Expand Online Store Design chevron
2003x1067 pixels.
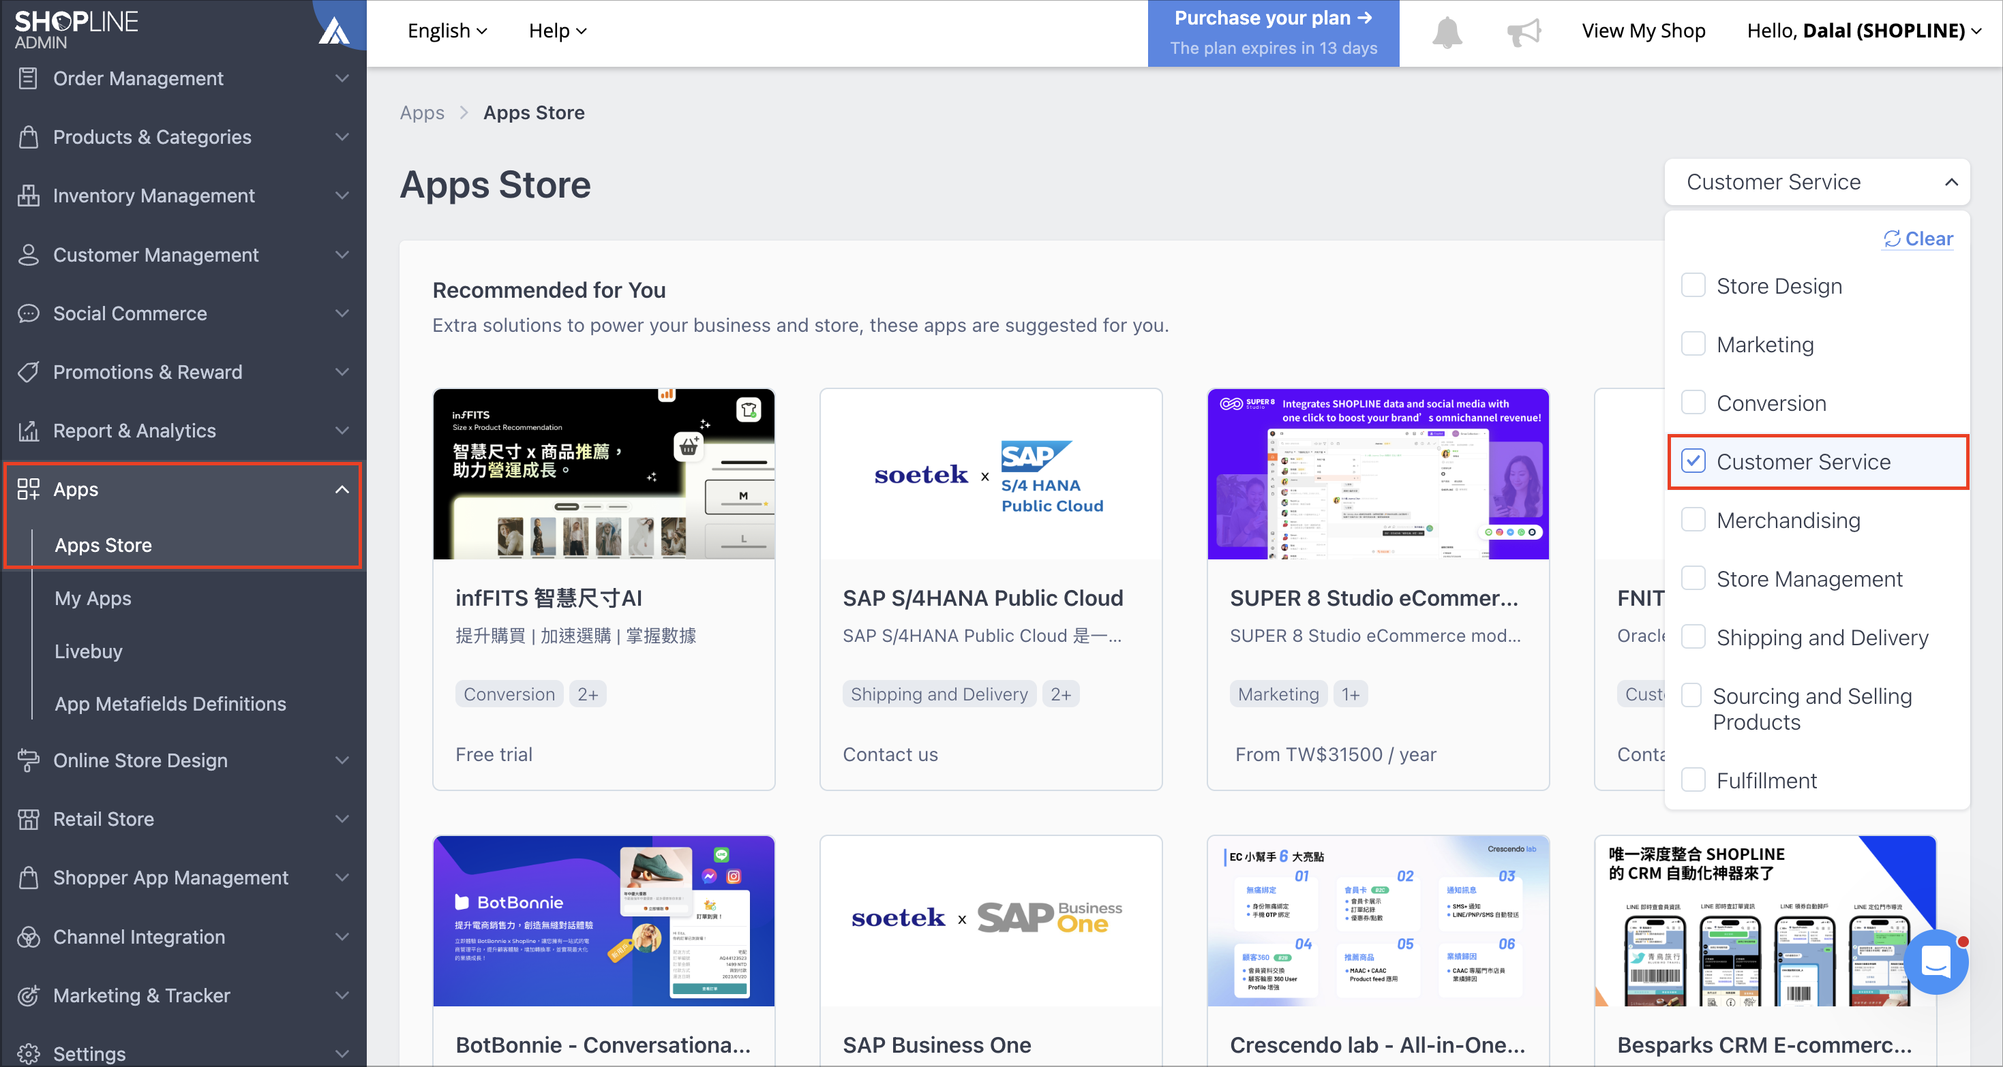coord(342,760)
